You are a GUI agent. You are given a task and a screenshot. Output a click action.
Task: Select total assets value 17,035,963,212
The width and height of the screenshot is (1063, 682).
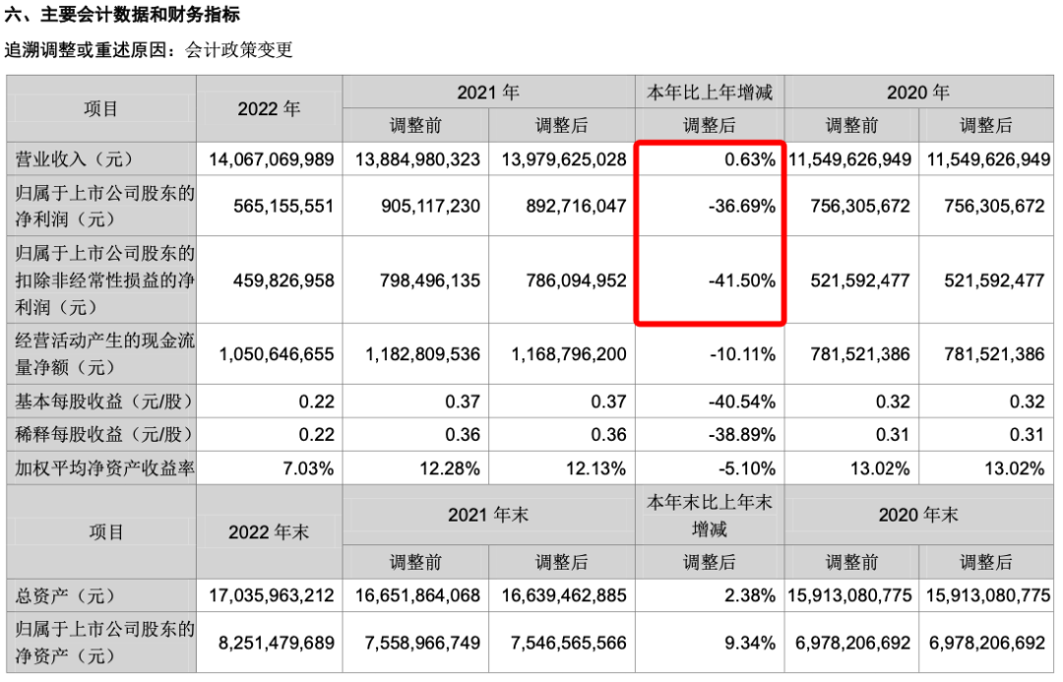[272, 595]
